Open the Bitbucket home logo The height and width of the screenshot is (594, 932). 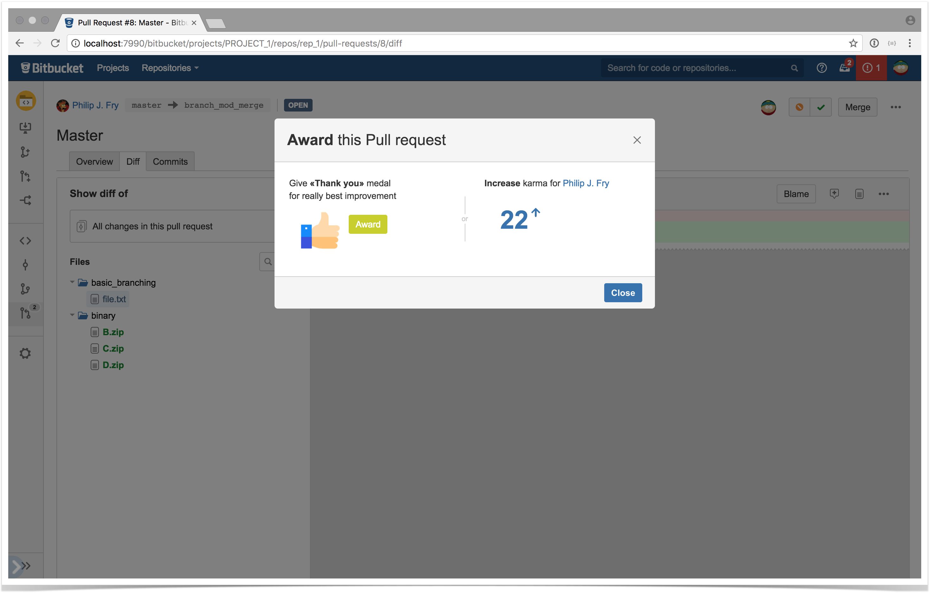[x=52, y=68]
